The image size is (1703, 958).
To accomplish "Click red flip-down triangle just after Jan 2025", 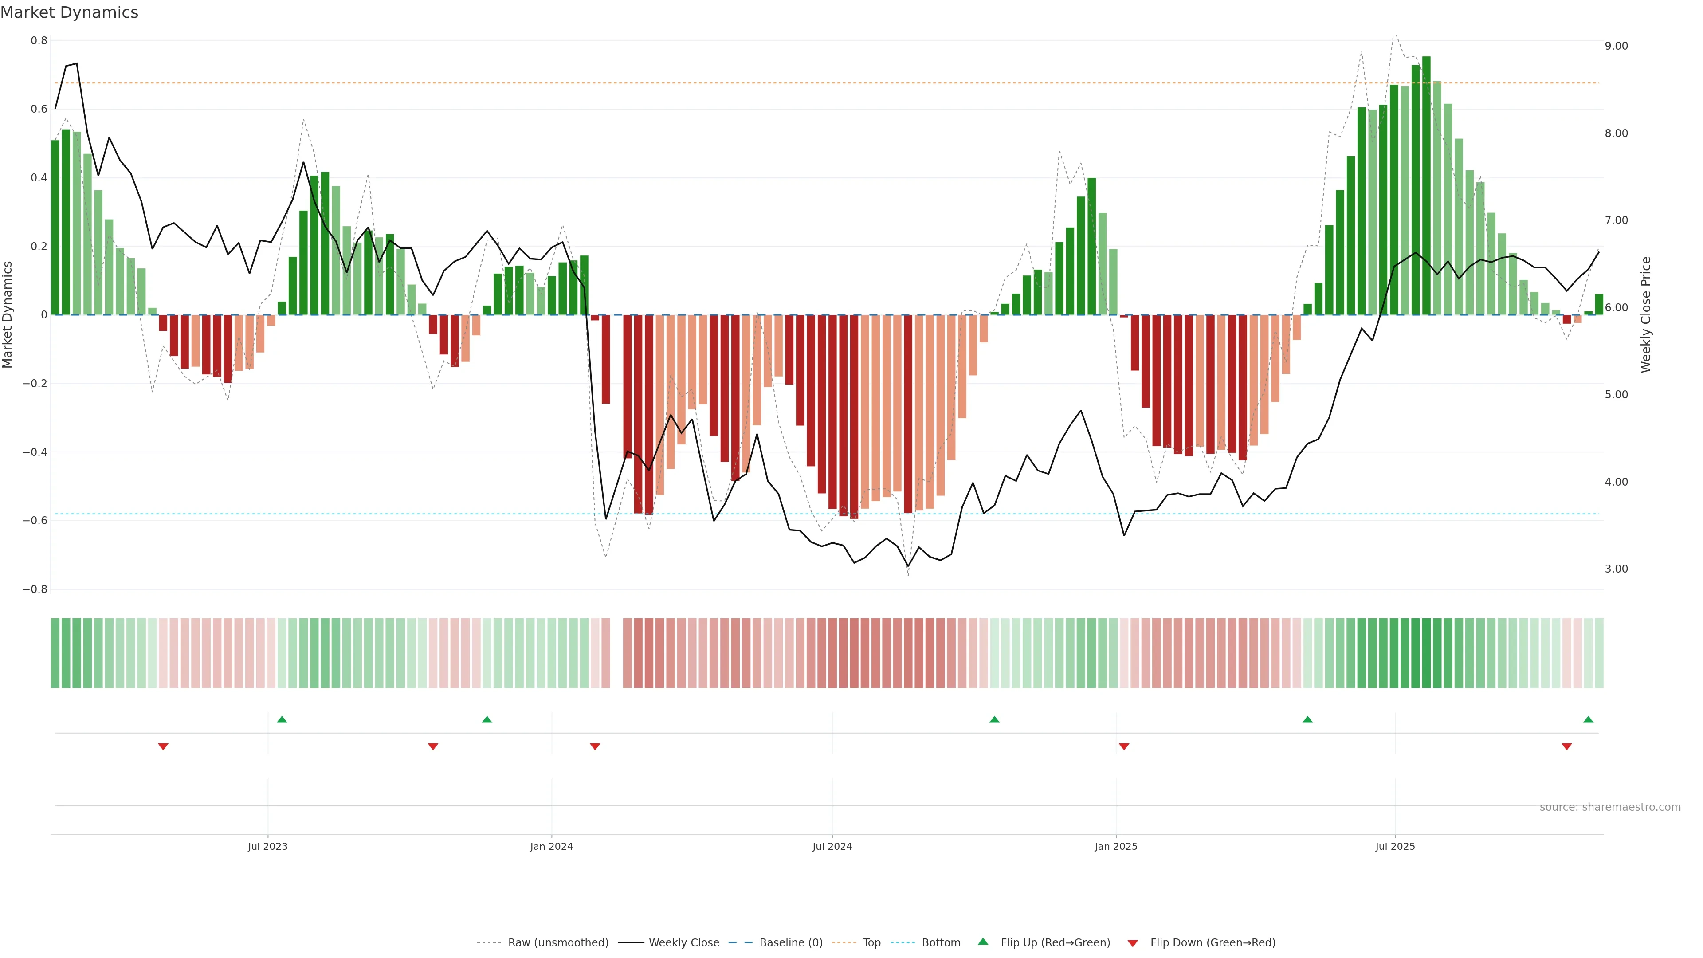I will [x=1124, y=746].
